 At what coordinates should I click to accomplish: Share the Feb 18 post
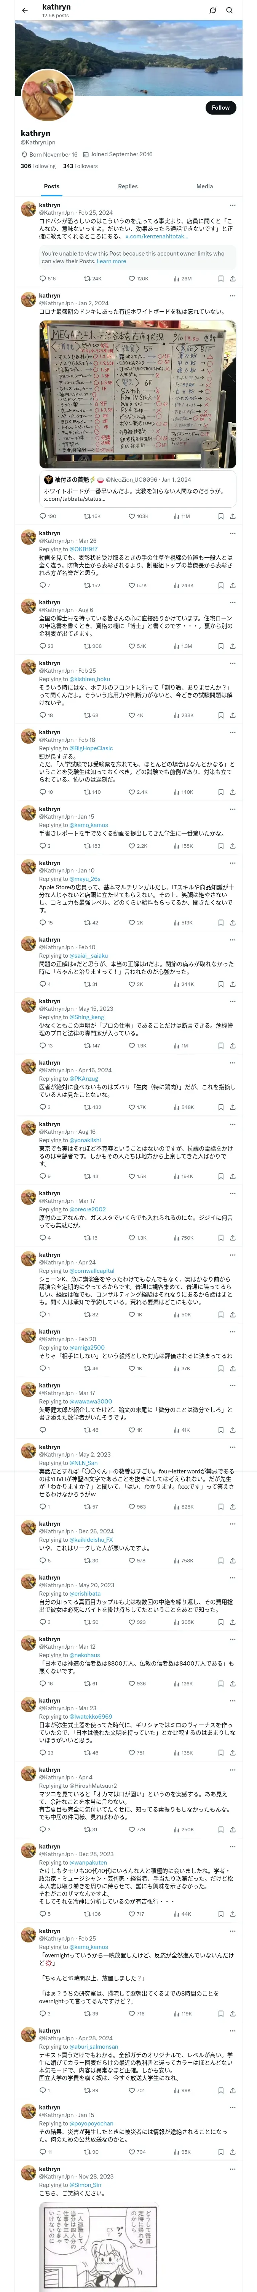(232, 792)
